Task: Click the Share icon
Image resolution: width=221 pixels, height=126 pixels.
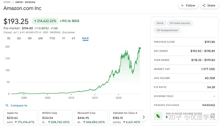Action: coord(204,6)
